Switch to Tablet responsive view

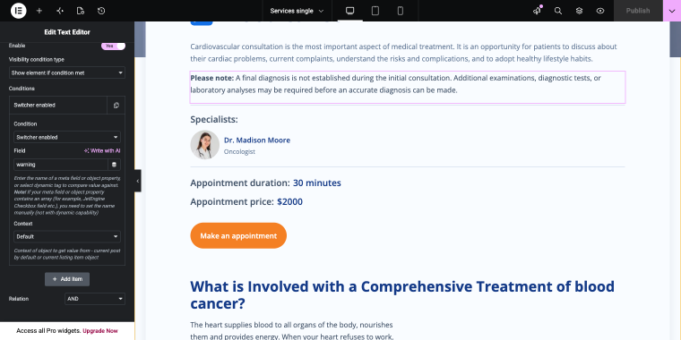(x=375, y=11)
